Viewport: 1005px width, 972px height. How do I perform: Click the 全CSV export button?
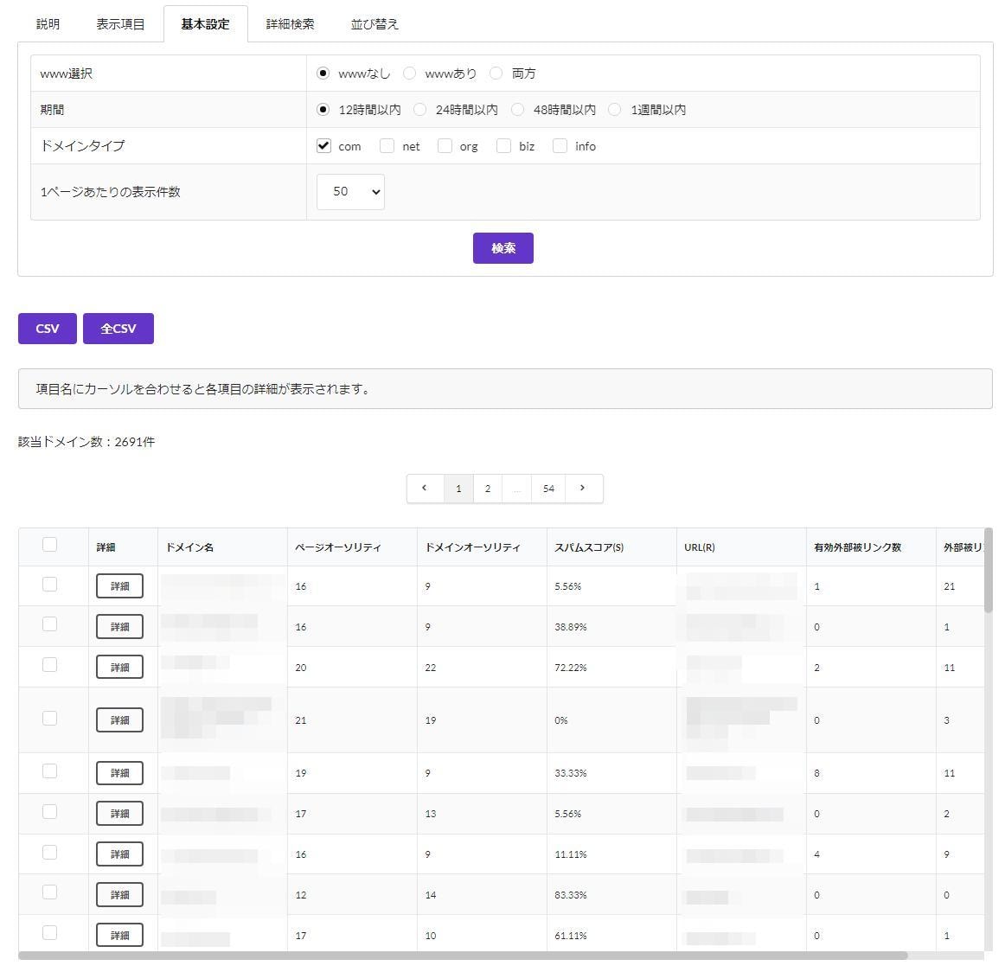tap(118, 329)
